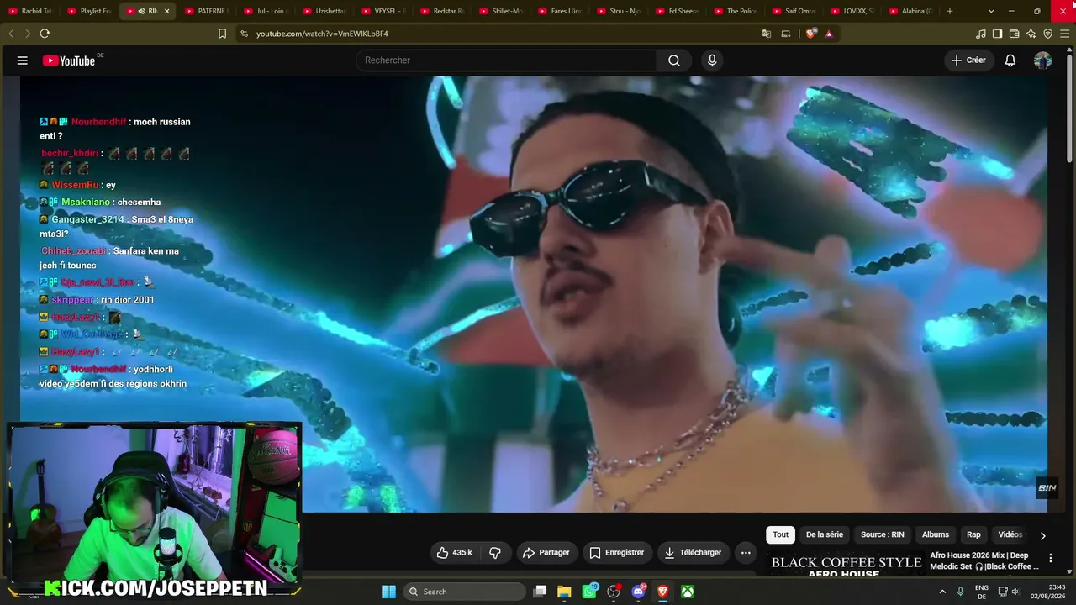The width and height of the screenshot is (1076, 605).
Task: Open a new browser tab
Action: 950,11
